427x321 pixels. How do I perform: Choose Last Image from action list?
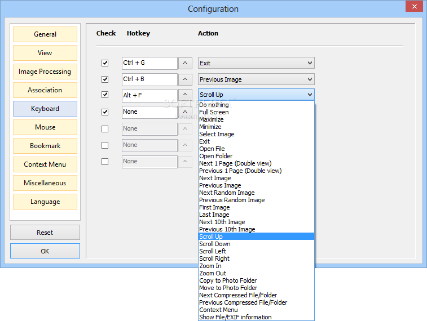click(256, 215)
